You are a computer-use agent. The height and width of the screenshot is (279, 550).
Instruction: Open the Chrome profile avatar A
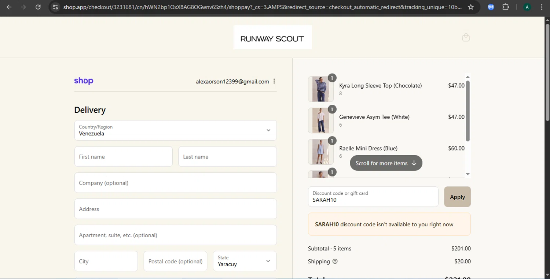pyautogui.click(x=527, y=7)
